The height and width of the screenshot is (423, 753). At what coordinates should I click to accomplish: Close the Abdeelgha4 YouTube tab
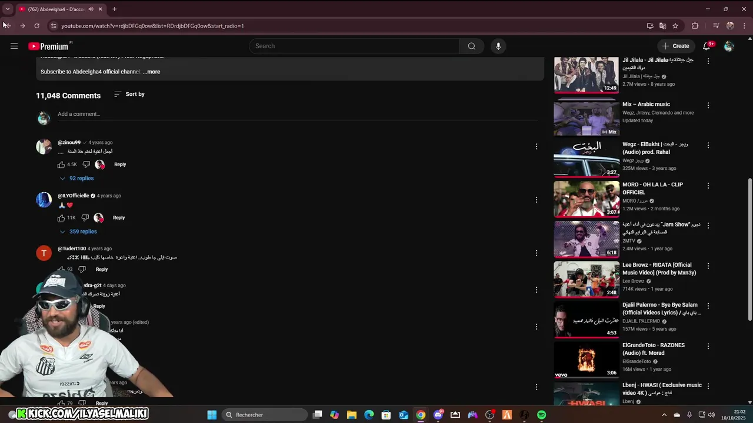pos(101,9)
